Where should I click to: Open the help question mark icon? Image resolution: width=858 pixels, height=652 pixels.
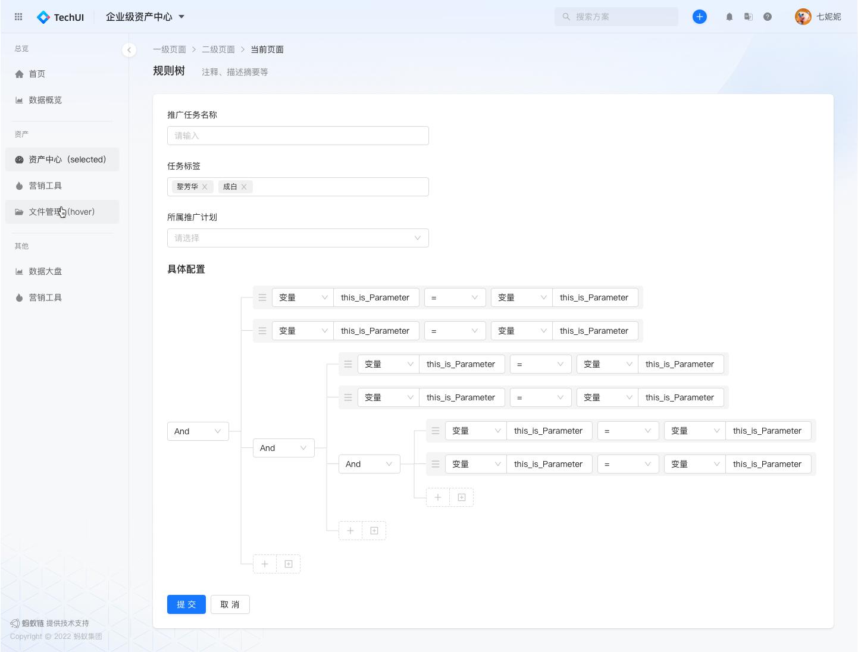click(768, 17)
